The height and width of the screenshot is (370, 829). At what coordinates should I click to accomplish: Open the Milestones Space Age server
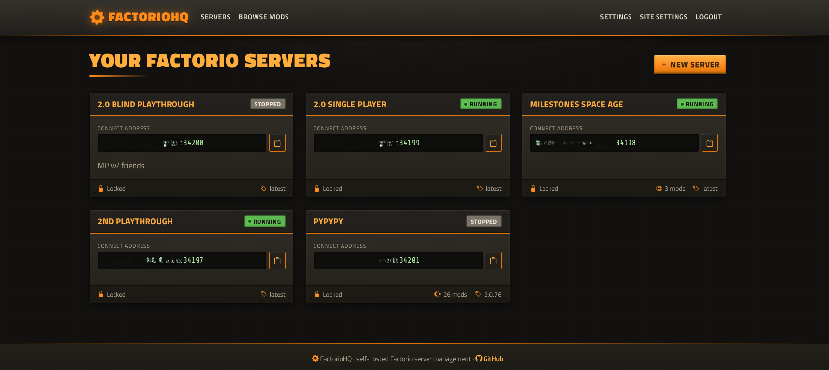coord(576,104)
